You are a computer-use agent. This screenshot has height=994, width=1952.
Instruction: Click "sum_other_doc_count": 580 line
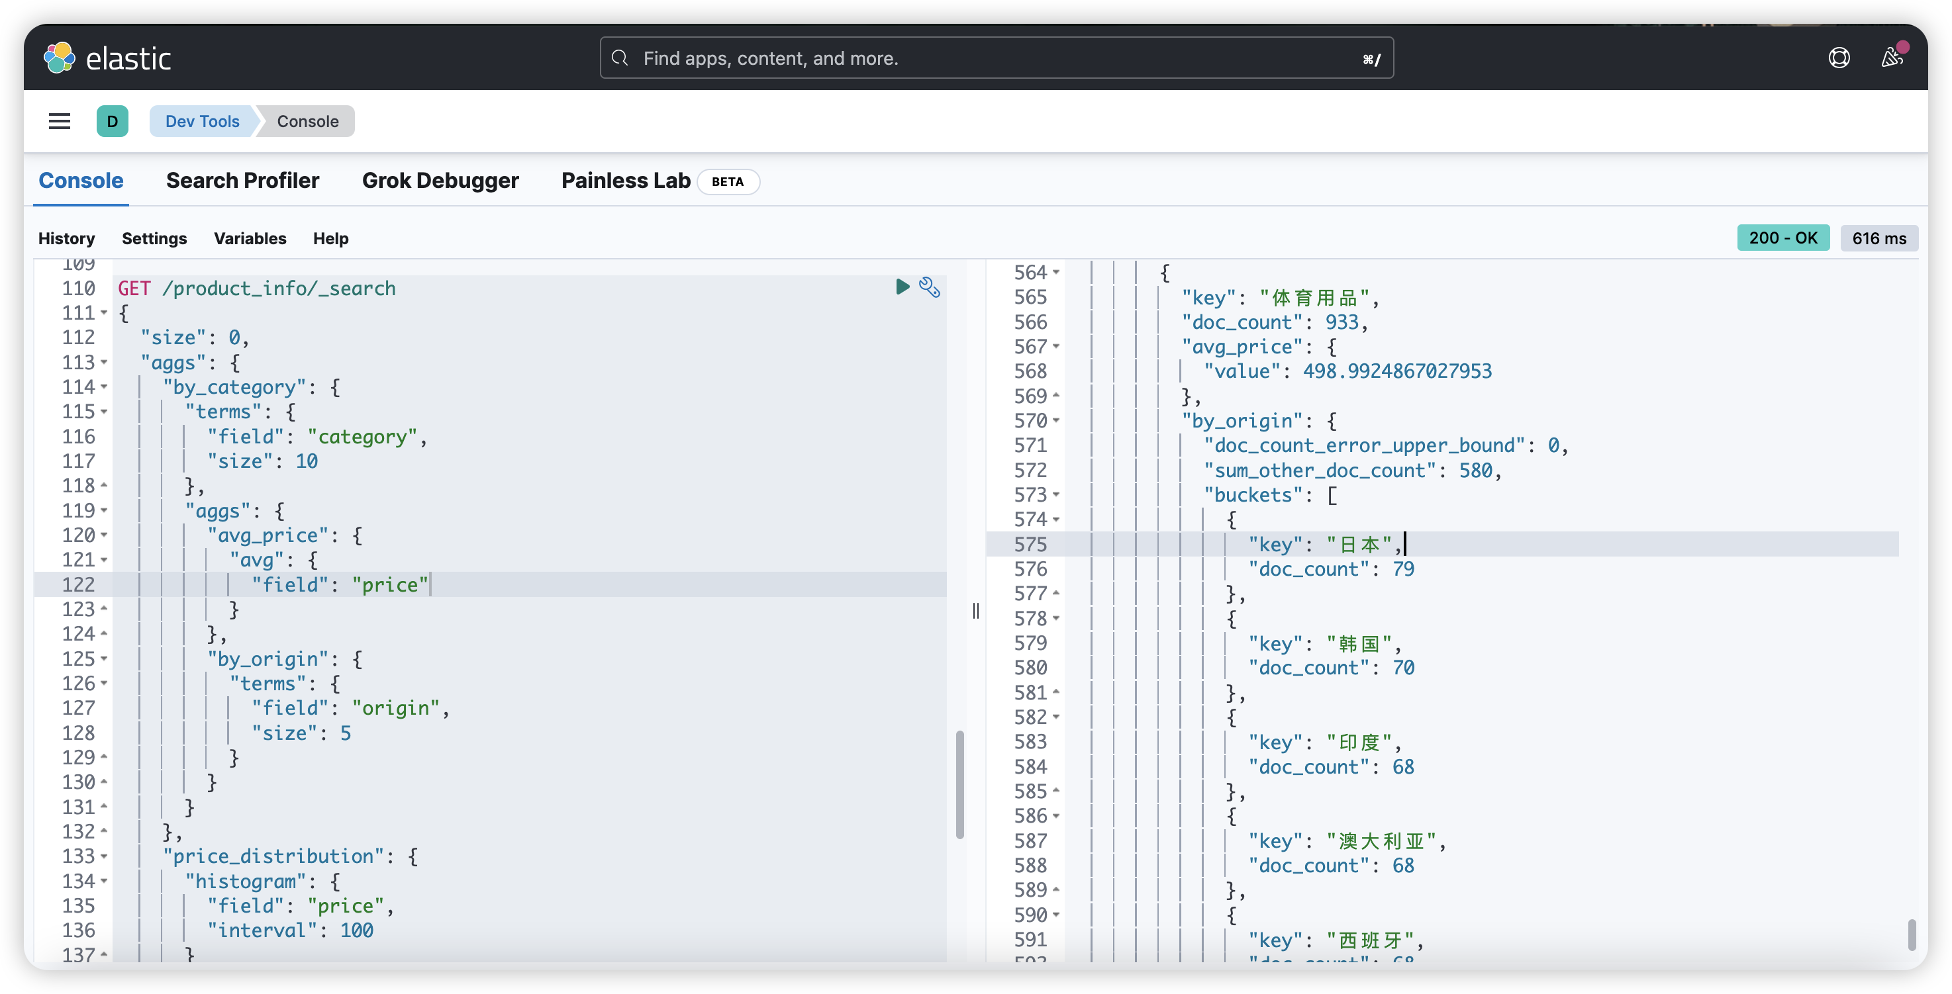click(x=1353, y=471)
